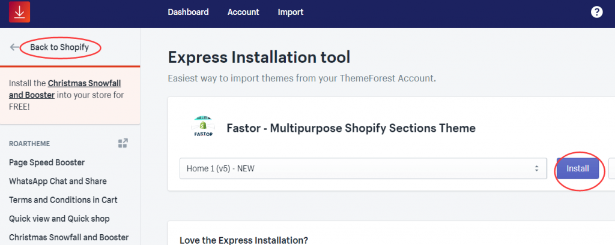The image size is (615, 245).
Task: Open Page Speed Booster in the sidebar
Action: (47, 162)
